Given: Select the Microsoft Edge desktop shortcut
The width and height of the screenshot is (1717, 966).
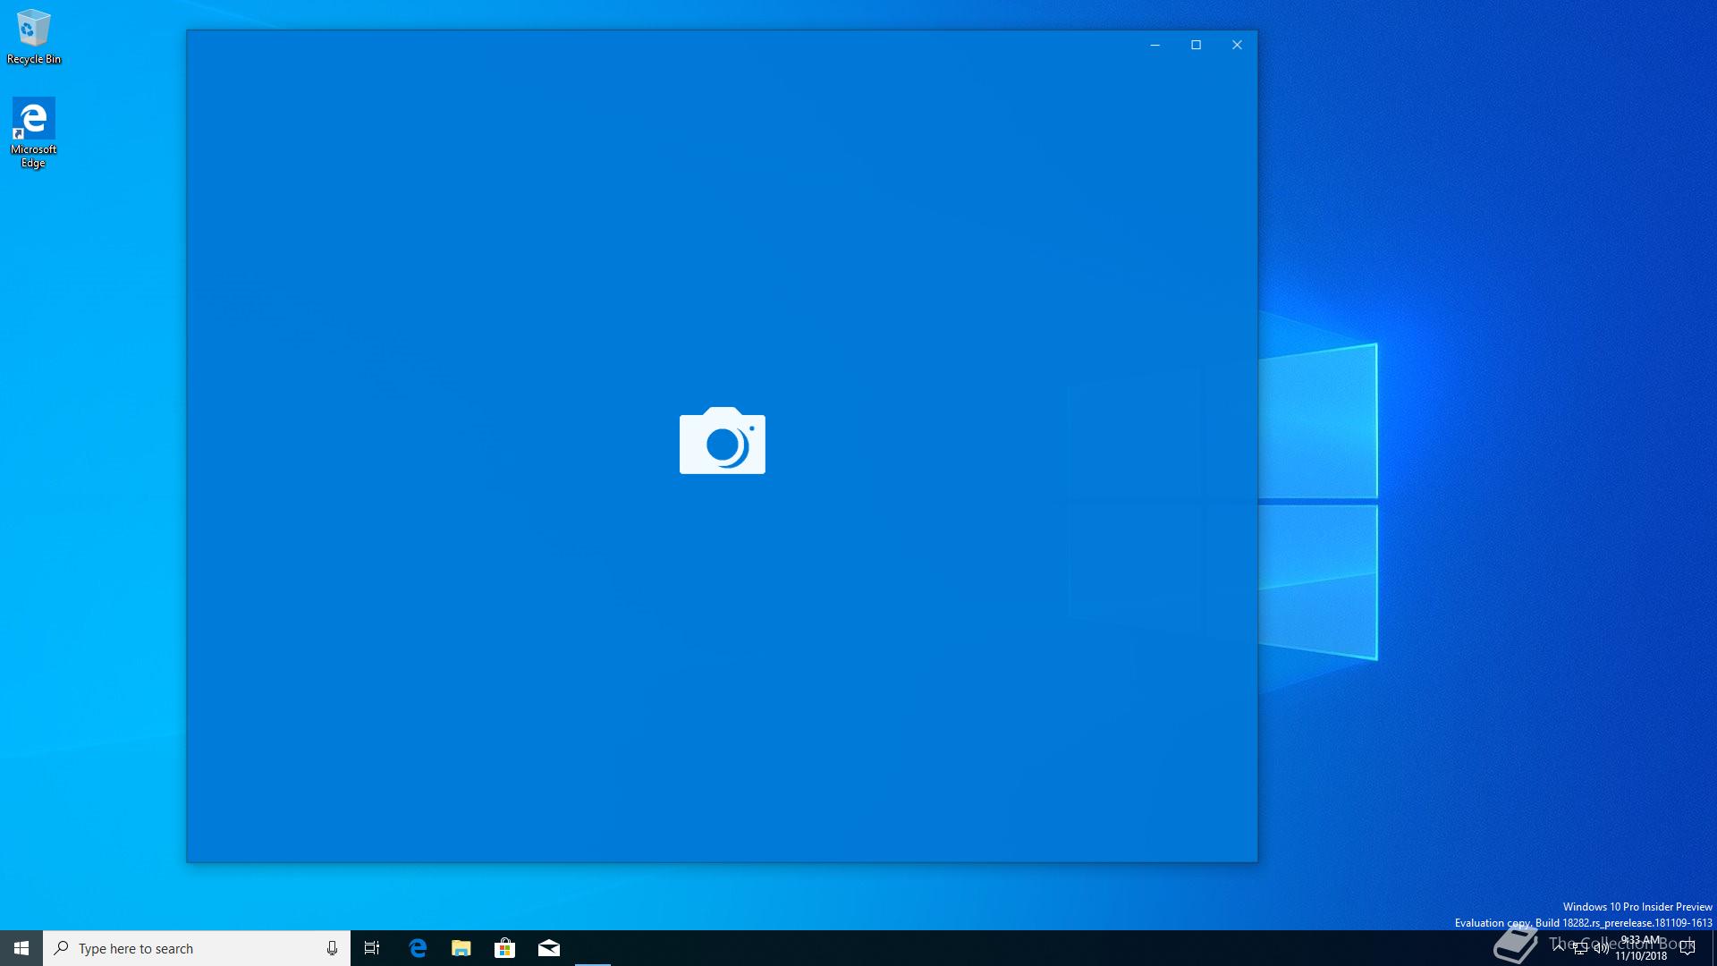Looking at the screenshot, I should [34, 132].
